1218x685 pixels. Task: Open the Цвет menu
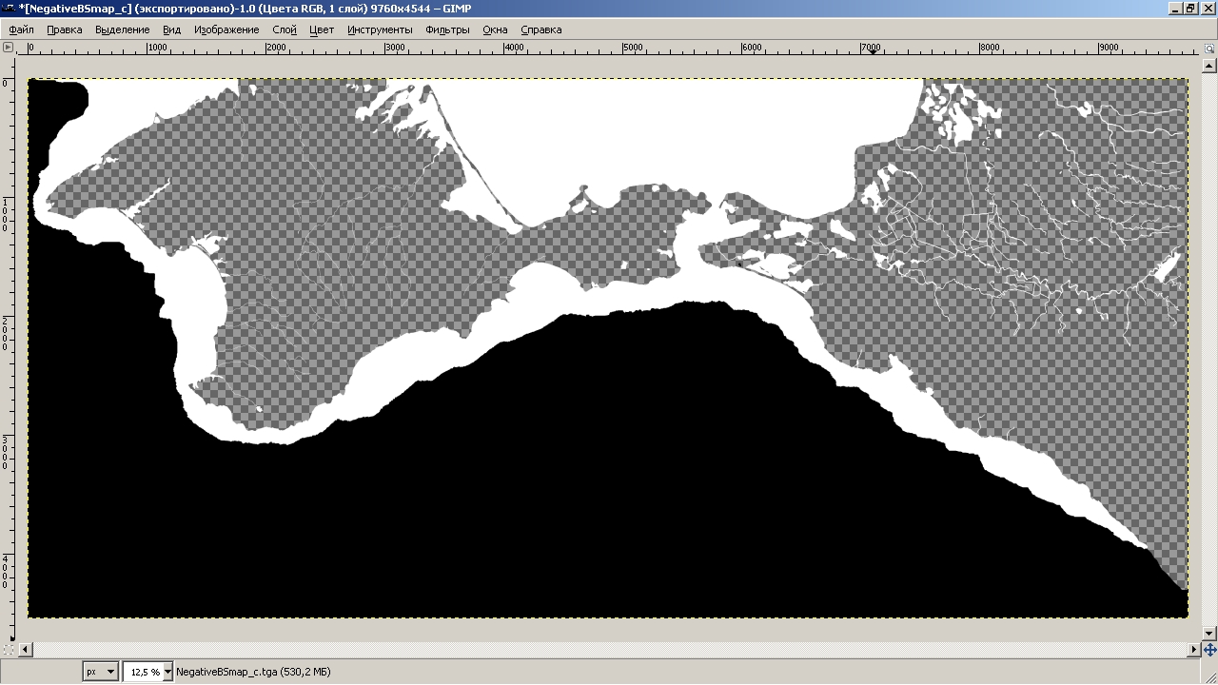(322, 29)
